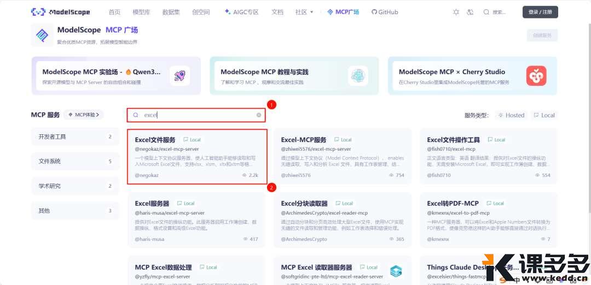Screen dimensions: 591x285
Task: Click the AIGC专区 sparkle menu item
Action: (242, 12)
